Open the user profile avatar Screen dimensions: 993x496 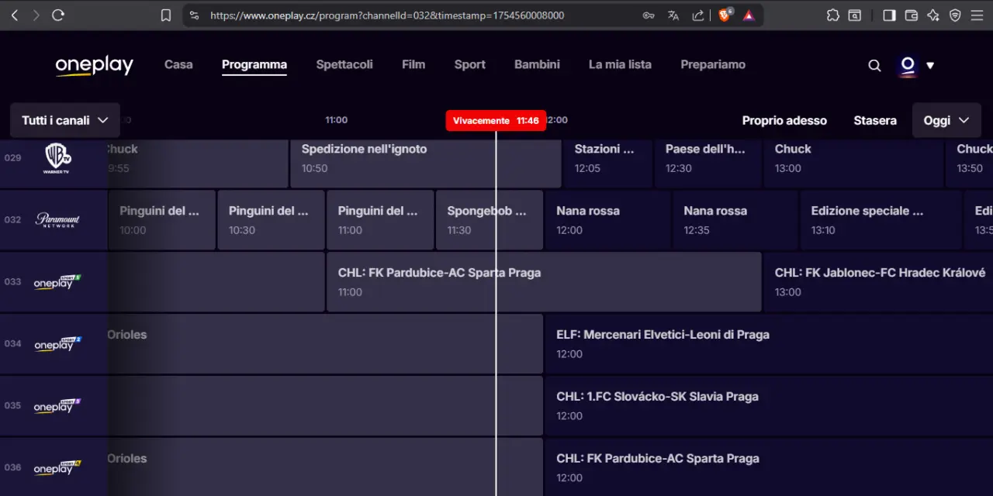click(907, 66)
